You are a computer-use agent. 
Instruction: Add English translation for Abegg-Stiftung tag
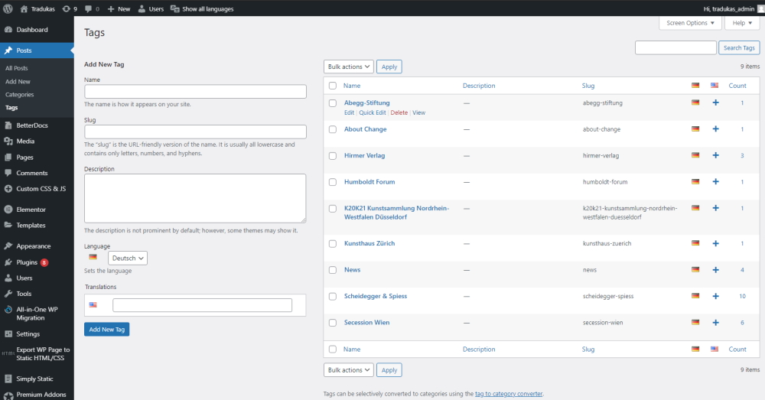(715, 102)
